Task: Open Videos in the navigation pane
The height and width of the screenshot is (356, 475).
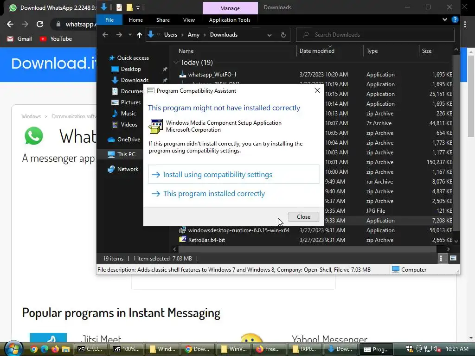Action: tap(129, 125)
